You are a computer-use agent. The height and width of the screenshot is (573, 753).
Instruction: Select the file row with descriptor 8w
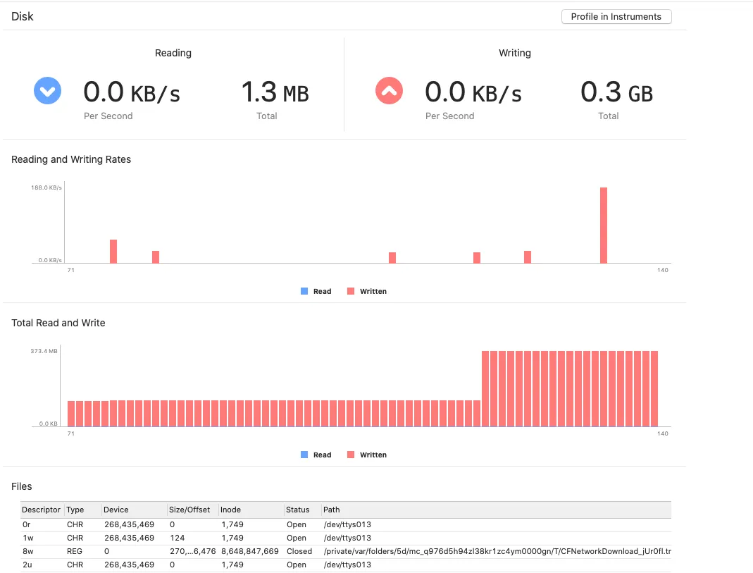click(x=347, y=551)
